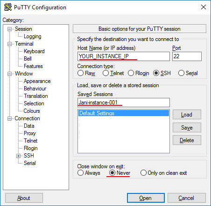Select the Raw connection type
Screen dimensions: 211x206
(x=80, y=73)
